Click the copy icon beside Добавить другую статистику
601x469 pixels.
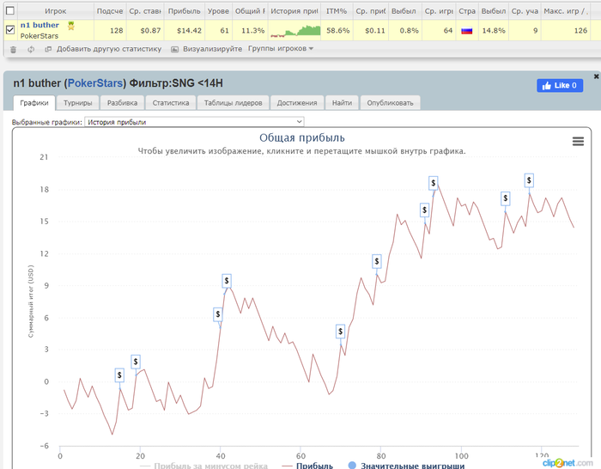48,49
